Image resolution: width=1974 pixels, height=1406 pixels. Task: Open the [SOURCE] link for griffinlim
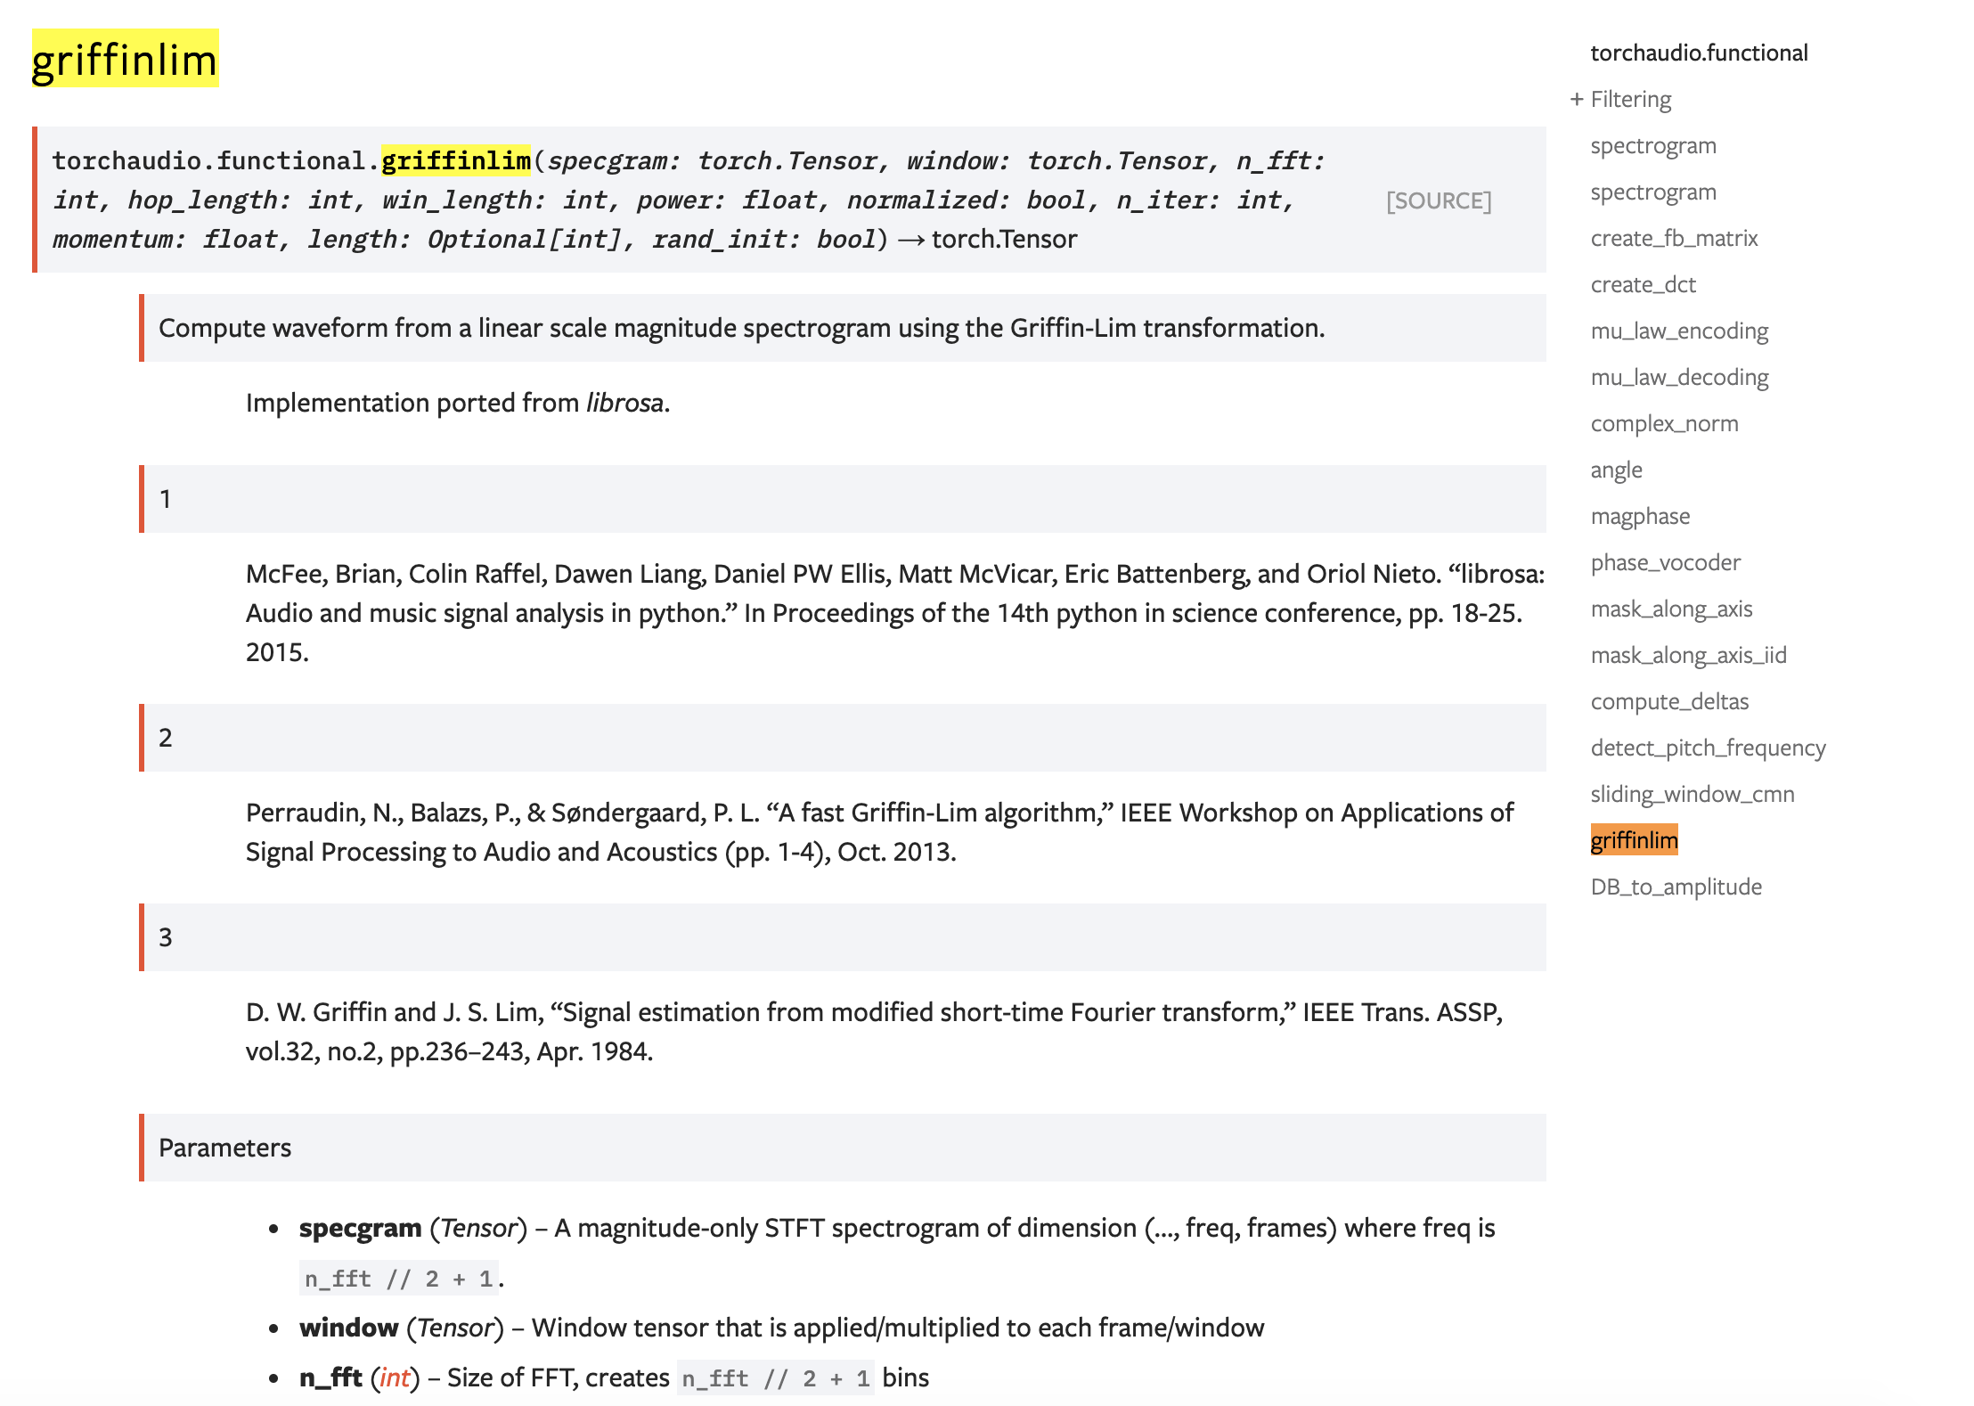click(1439, 200)
